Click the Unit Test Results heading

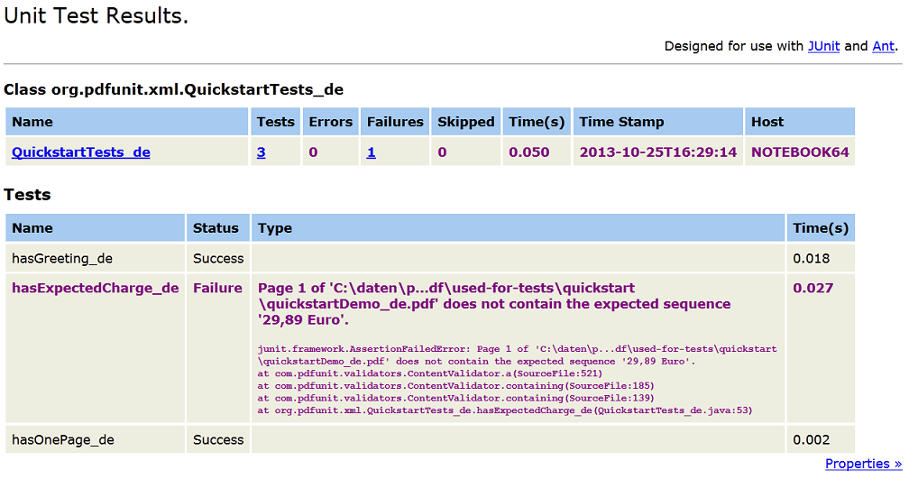pos(96,16)
